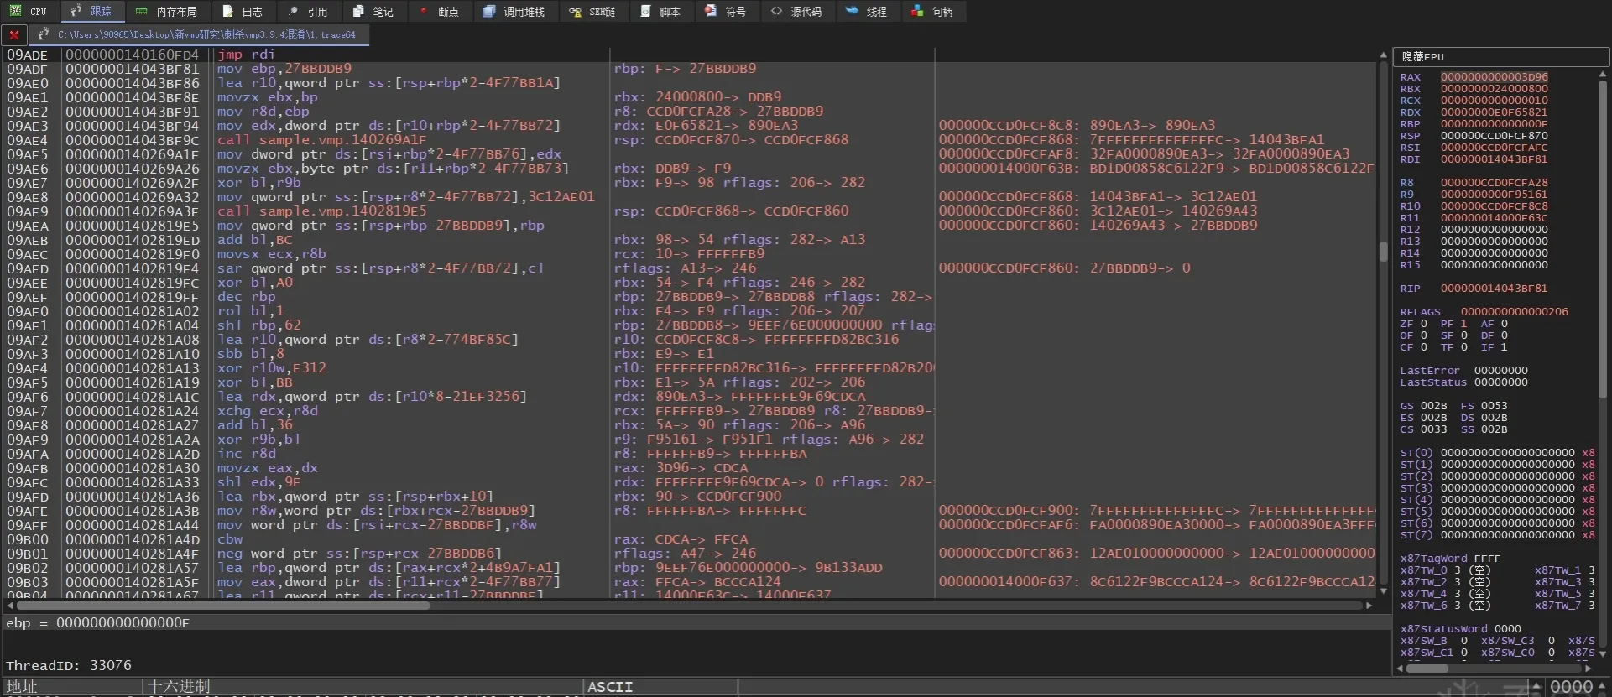Click the trace list vertical scrollbar thumb
1612x697 pixels.
pyautogui.click(x=1383, y=251)
